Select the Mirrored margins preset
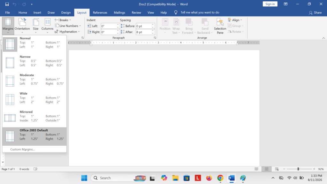This screenshot has width=327, height=184. (x=34, y=118)
